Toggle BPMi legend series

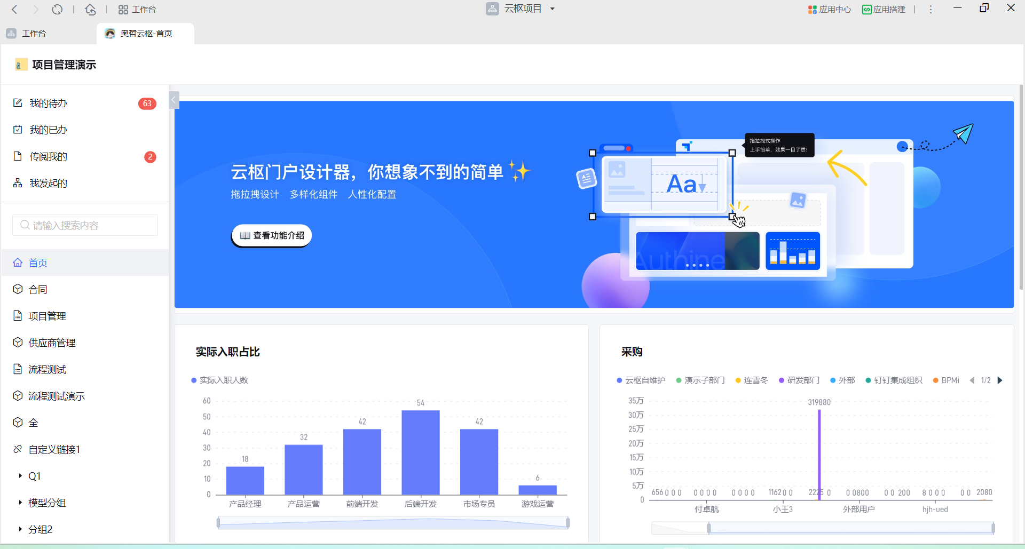pyautogui.click(x=946, y=380)
